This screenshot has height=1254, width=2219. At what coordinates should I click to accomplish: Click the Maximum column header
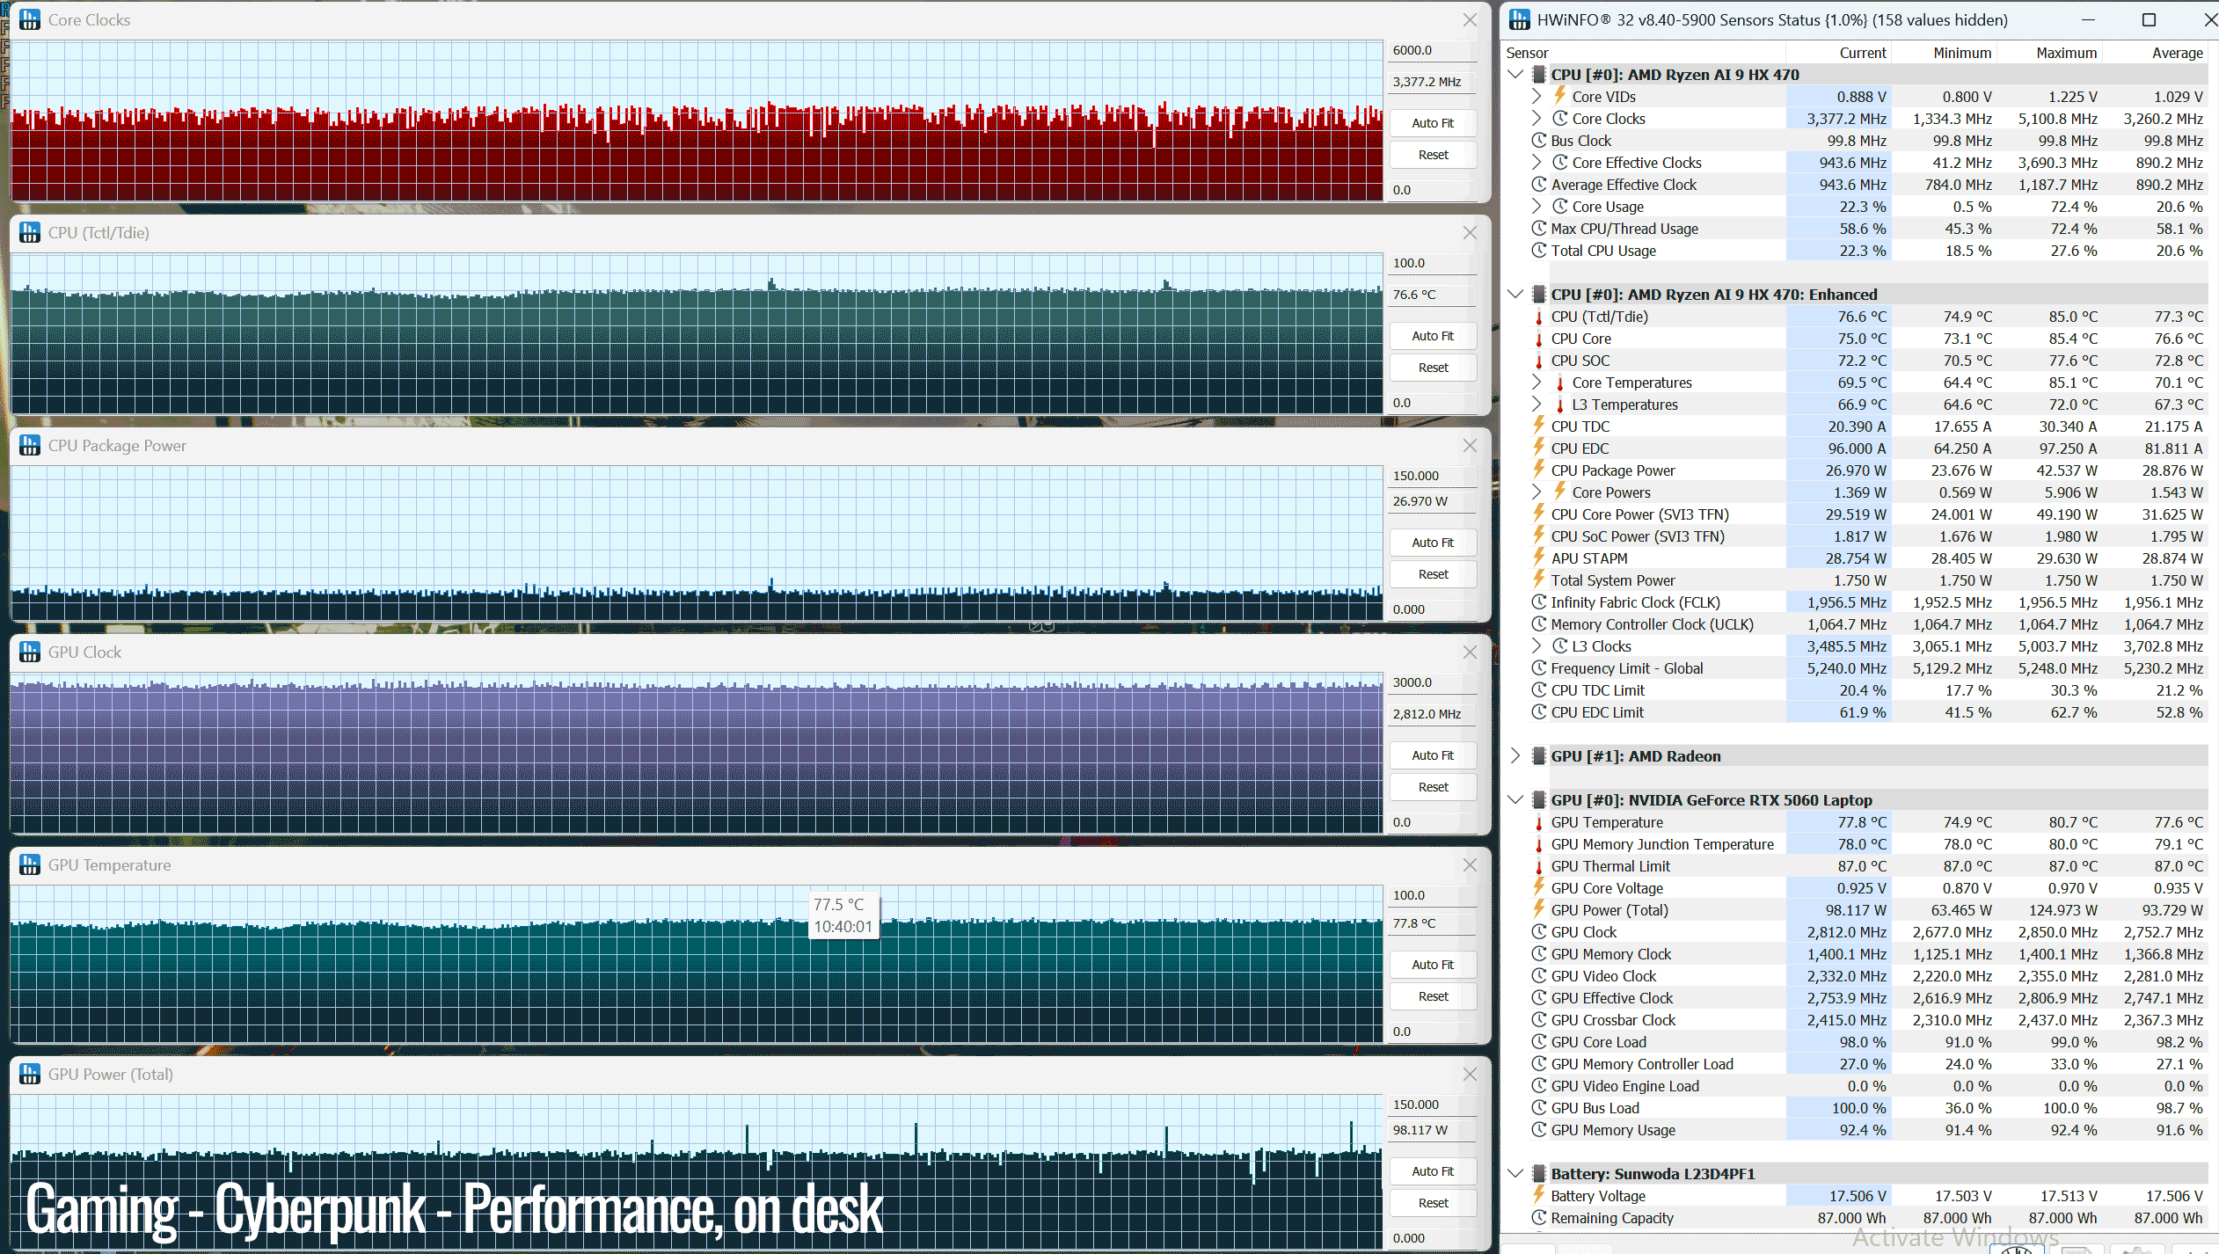(x=2066, y=53)
